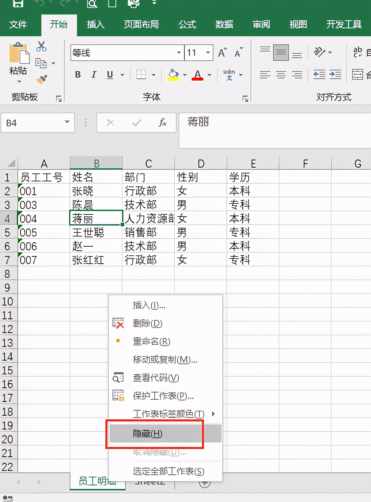The width and height of the screenshot is (371, 502).
Task: Click cell containing 王世聪
Action: click(96, 232)
